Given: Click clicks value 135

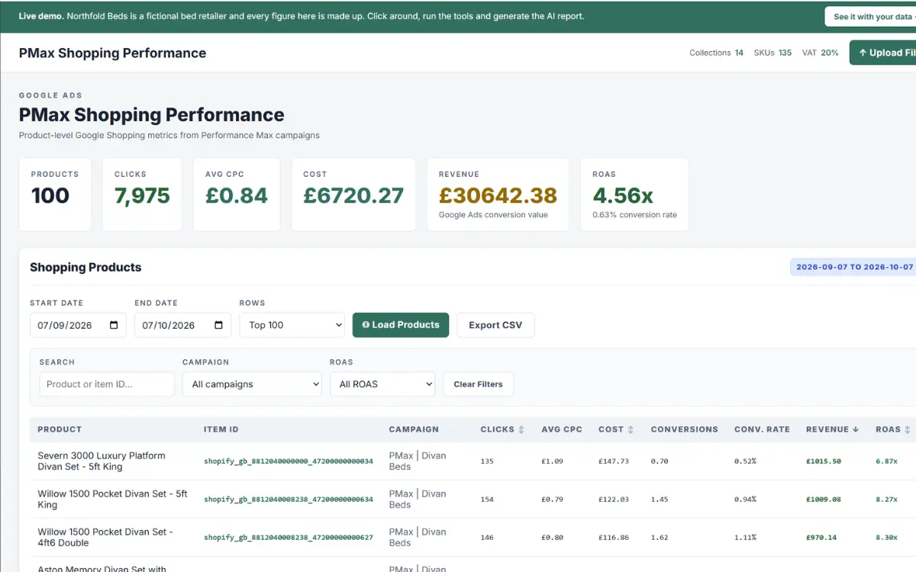Looking at the screenshot, I should pos(487,461).
